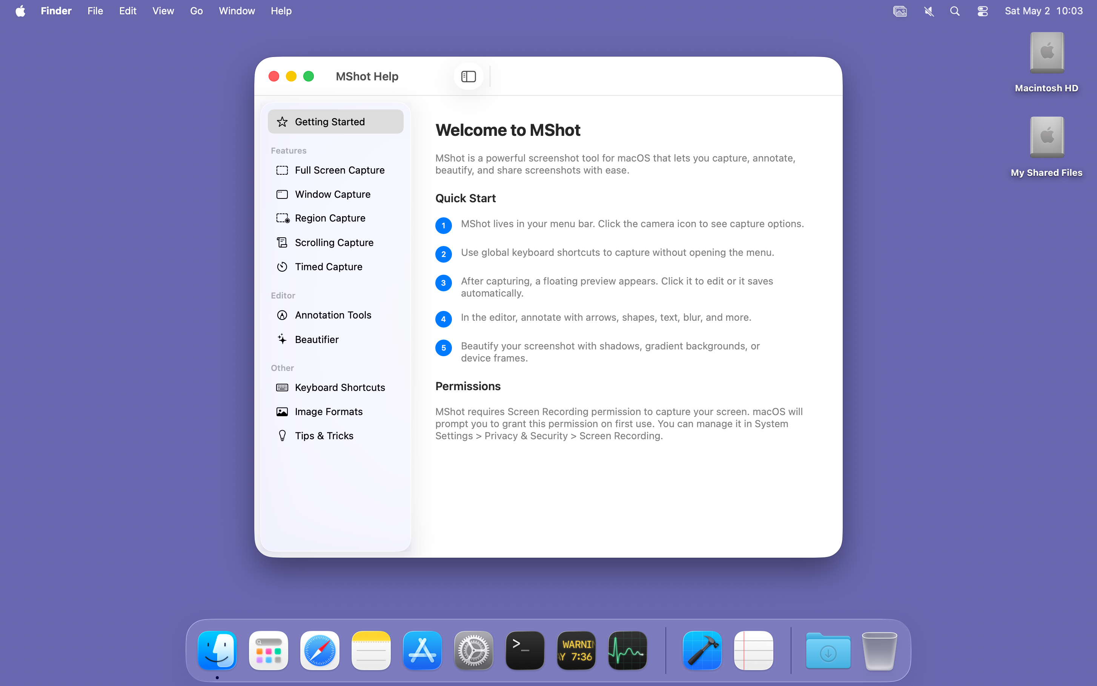Click the MShot Help window title
The height and width of the screenshot is (686, 1097).
[x=367, y=76]
